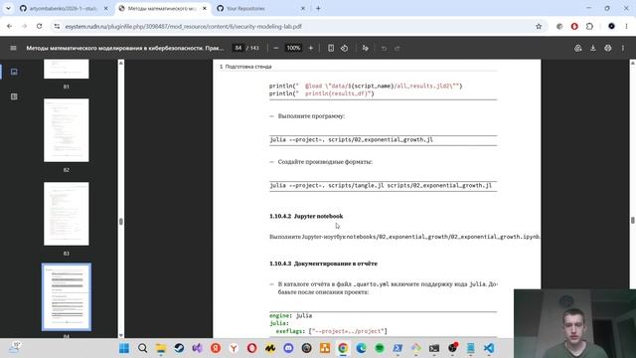Bookmark this page with the star
Viewport: 636px width, 358px height.
tap(539, 27)
